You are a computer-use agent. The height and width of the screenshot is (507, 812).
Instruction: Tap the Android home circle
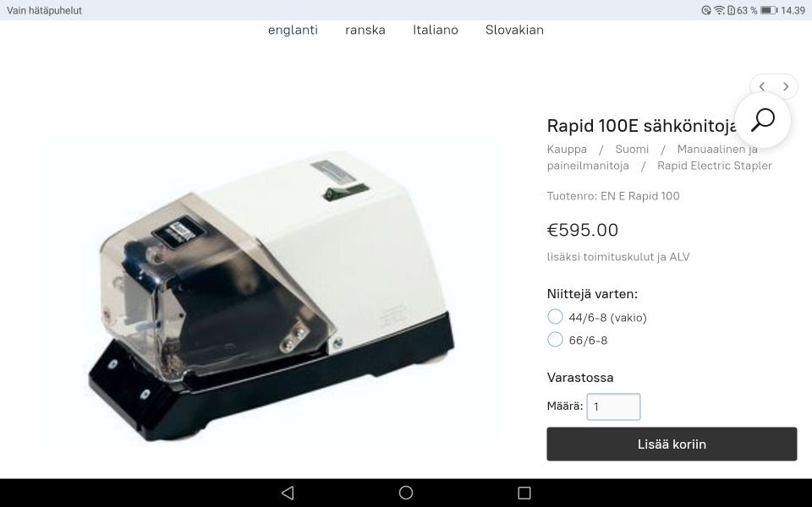(x=406, y=493)
